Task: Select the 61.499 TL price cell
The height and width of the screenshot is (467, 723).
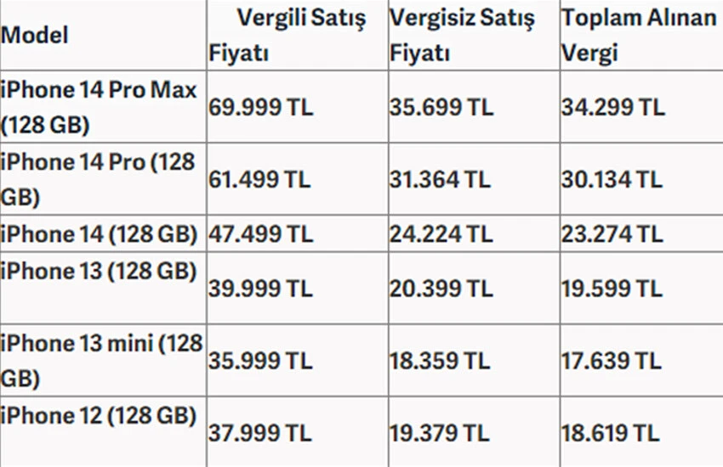Action: (x=260, y=180)
